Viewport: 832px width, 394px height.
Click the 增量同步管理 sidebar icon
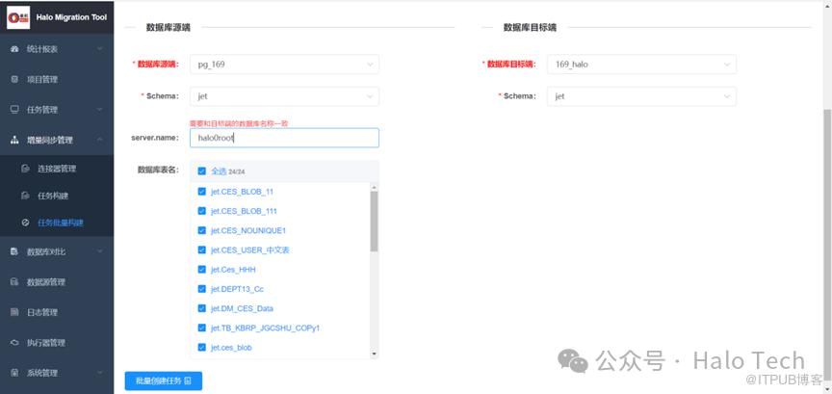point(14,140)
